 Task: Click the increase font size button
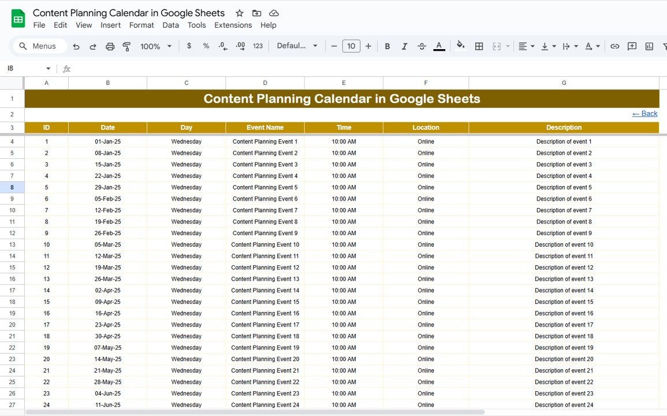(368, 46)
